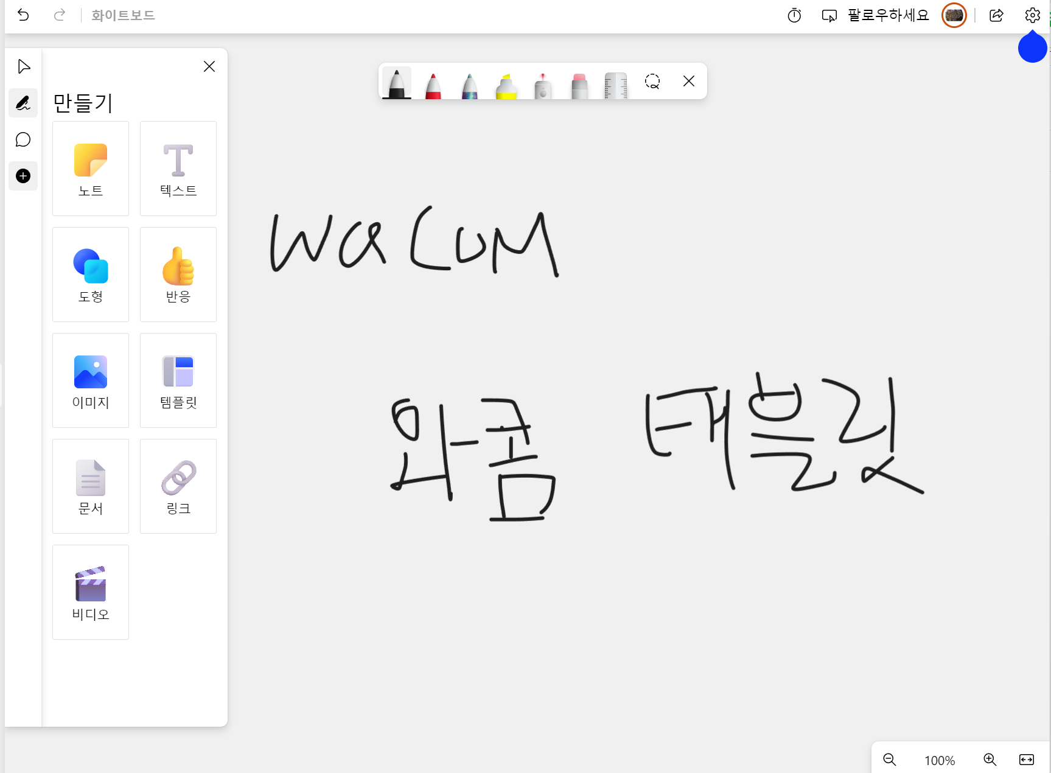Start presenting with the follow screen icon

point(829,15)
